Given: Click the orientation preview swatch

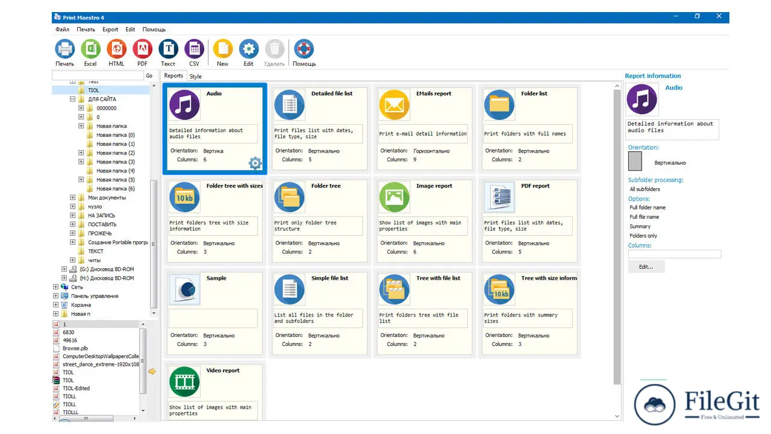Looking at the screenshot, I should point(635,161).
